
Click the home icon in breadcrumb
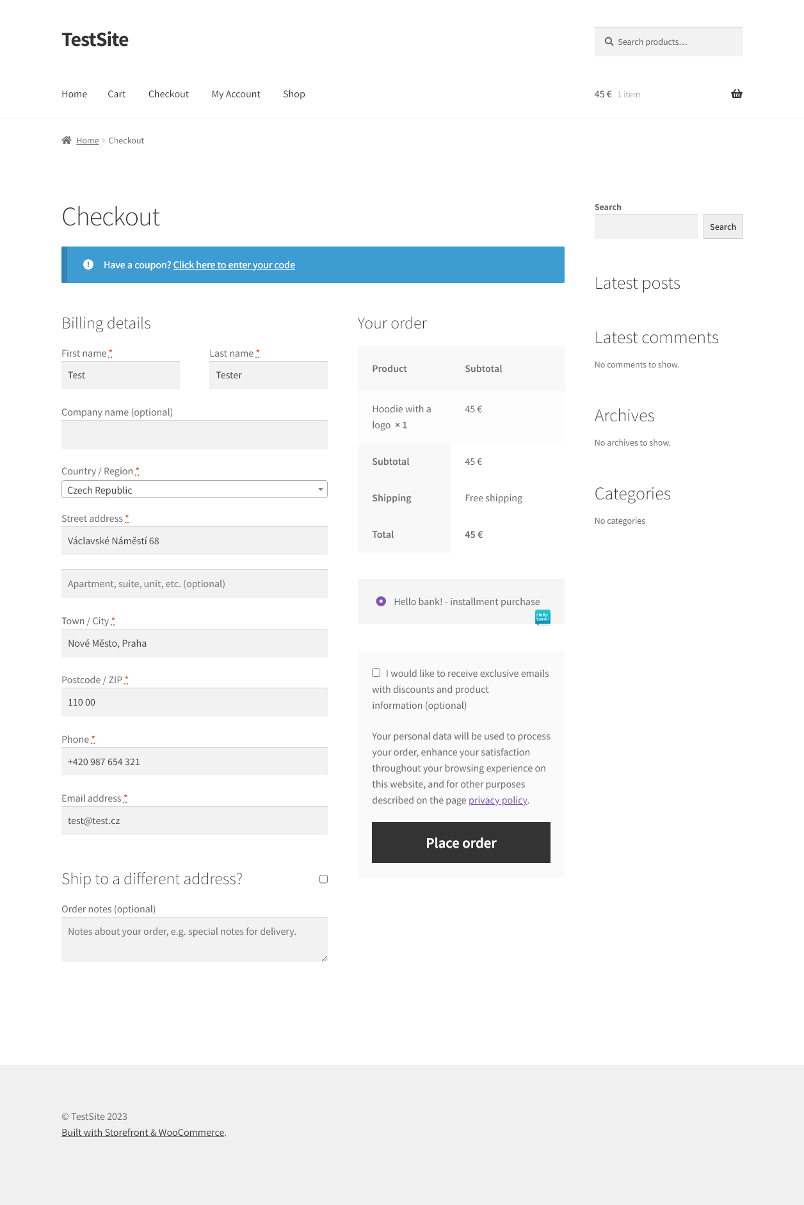67,140
